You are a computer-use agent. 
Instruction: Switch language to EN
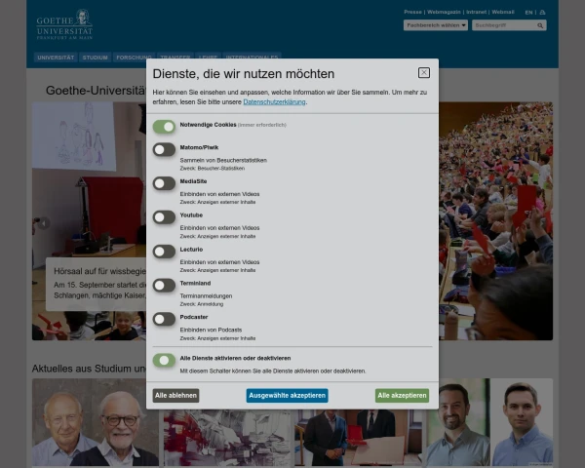pos(528,13)
